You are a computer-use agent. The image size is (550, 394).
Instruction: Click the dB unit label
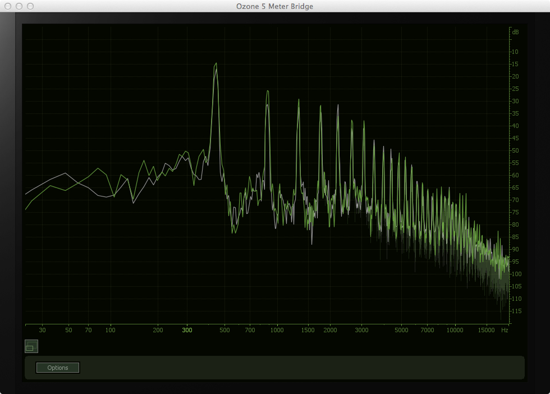coord(515,32)
